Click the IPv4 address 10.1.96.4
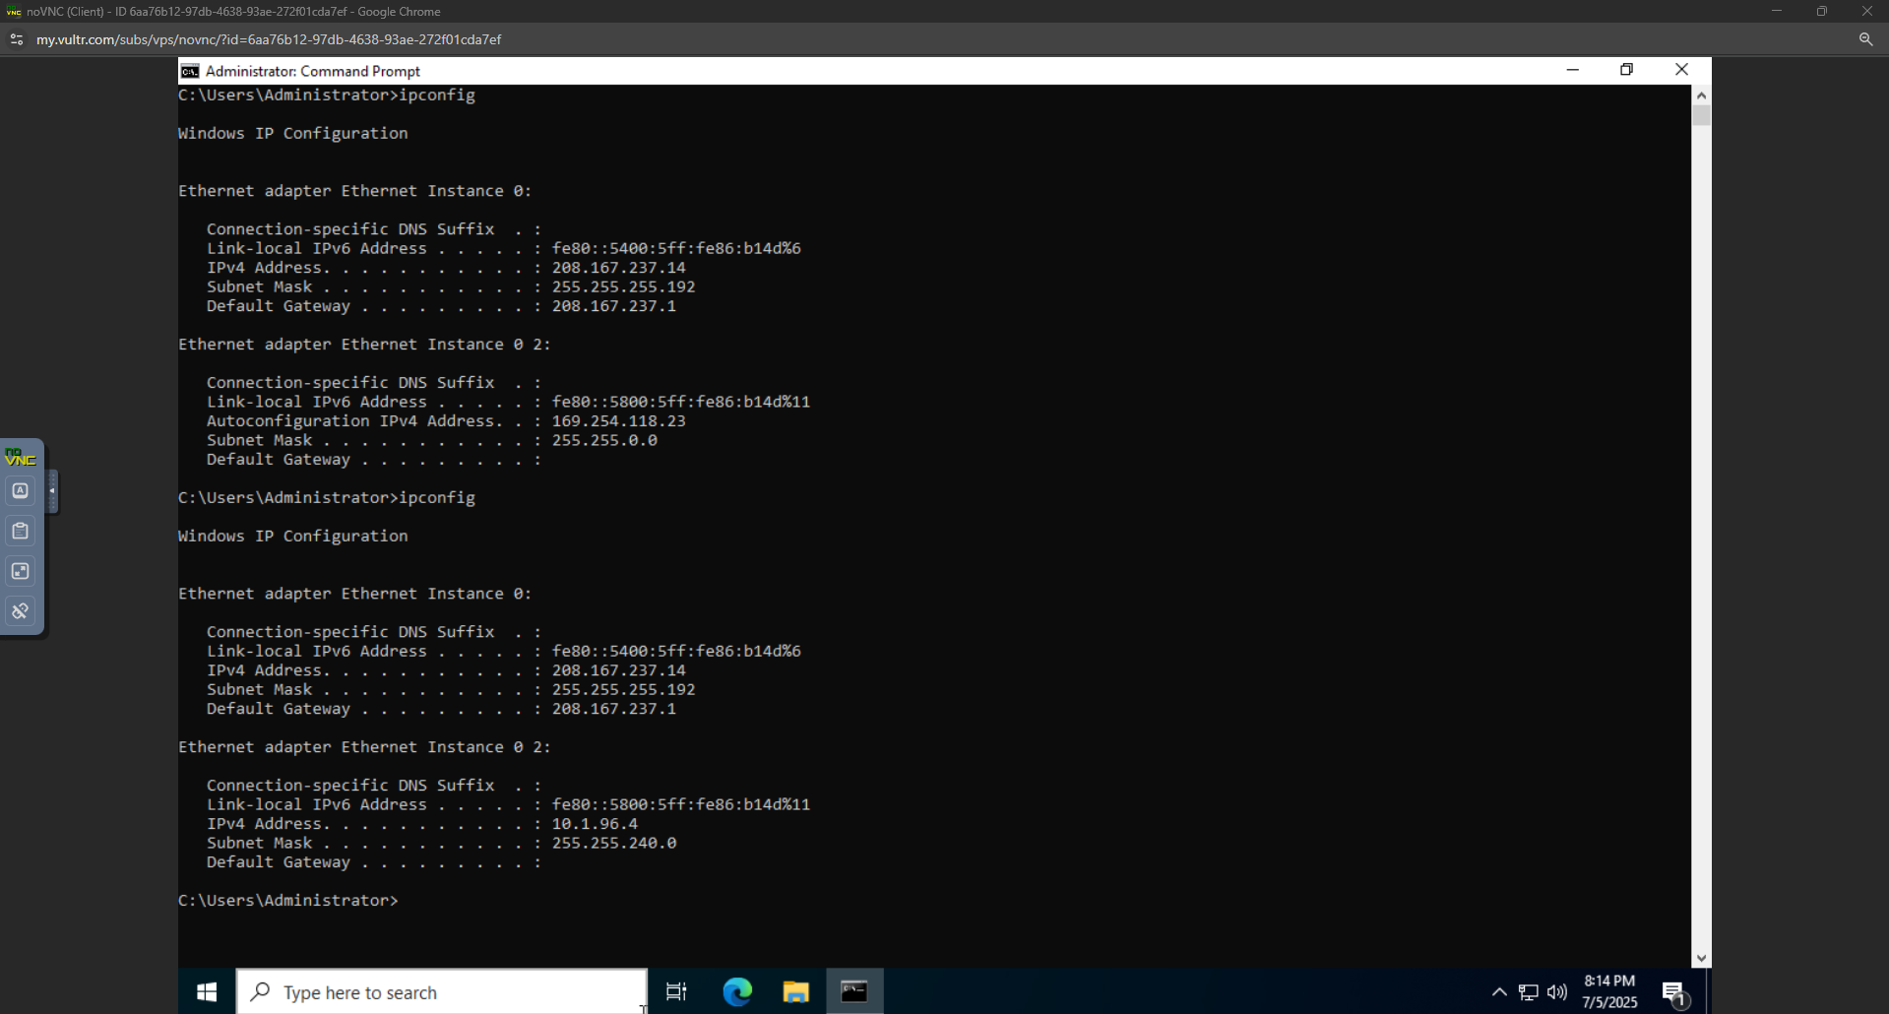The height and width of the screenshot is (1014, 1889). pos(595,824)
